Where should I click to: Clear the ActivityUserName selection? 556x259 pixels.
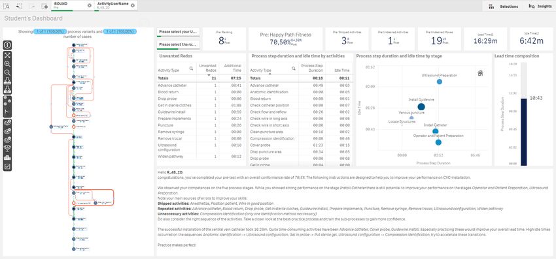pyautogui.click(x=132, y=5)
